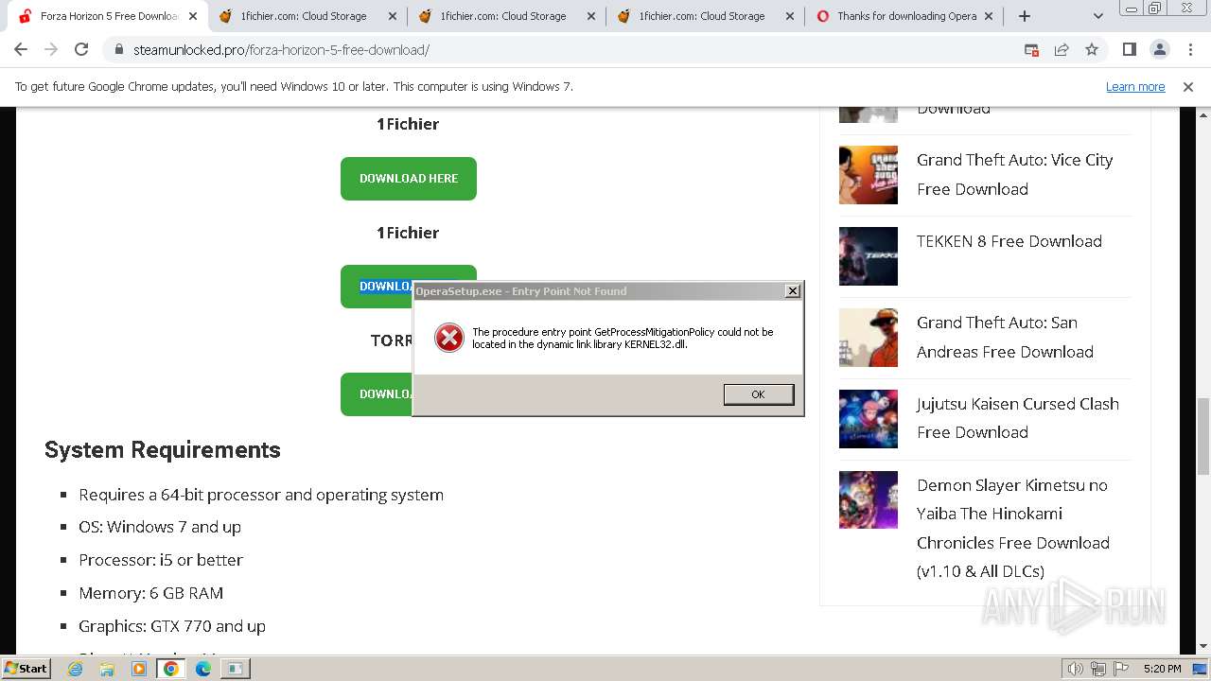Image resolution: width=1211 pixels, height=681 pixels.
Task: Click the address bar URL
Action: (x=281, y=50)
